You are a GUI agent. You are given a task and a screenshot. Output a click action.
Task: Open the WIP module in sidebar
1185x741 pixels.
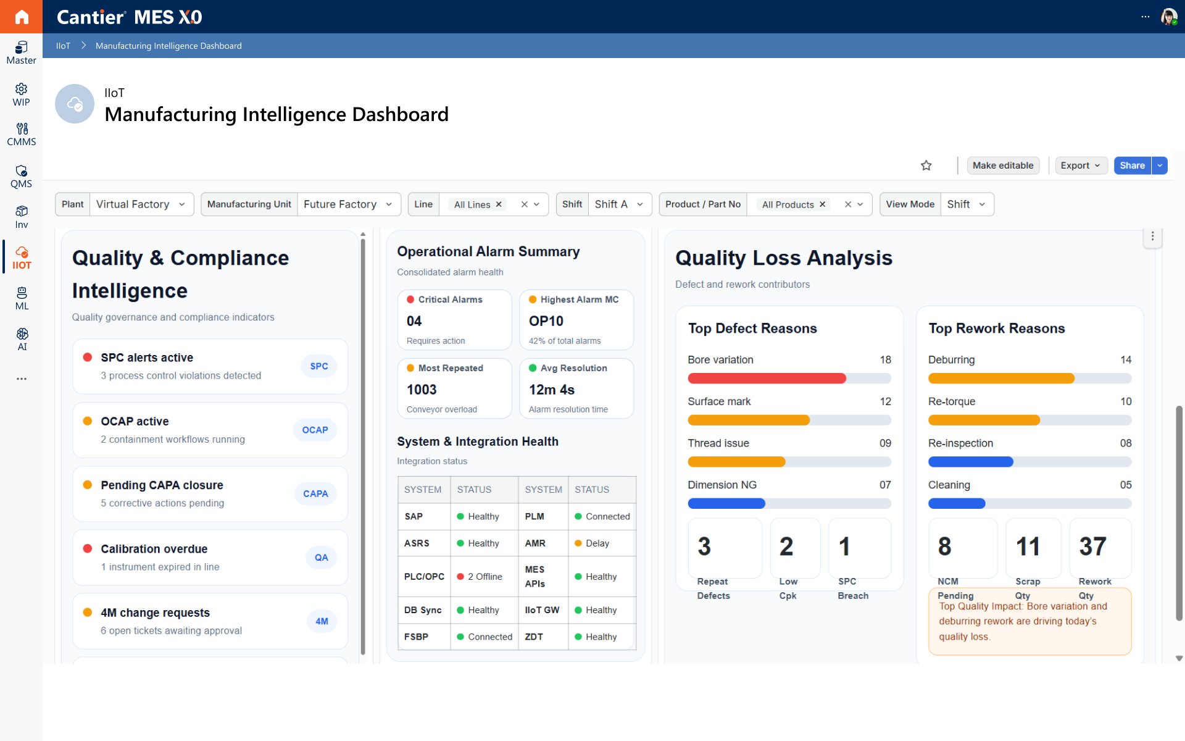click(21, 95)
